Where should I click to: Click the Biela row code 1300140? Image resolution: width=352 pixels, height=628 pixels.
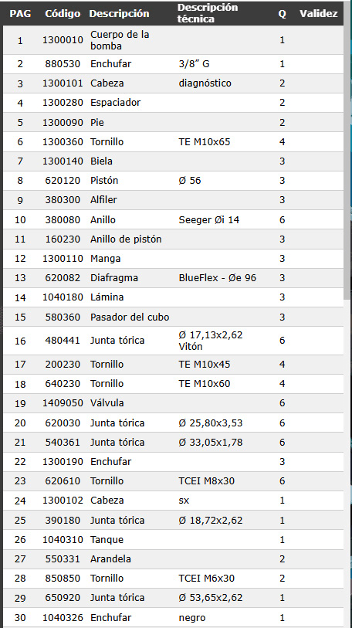pyautogui.click(x=63, y=161)
